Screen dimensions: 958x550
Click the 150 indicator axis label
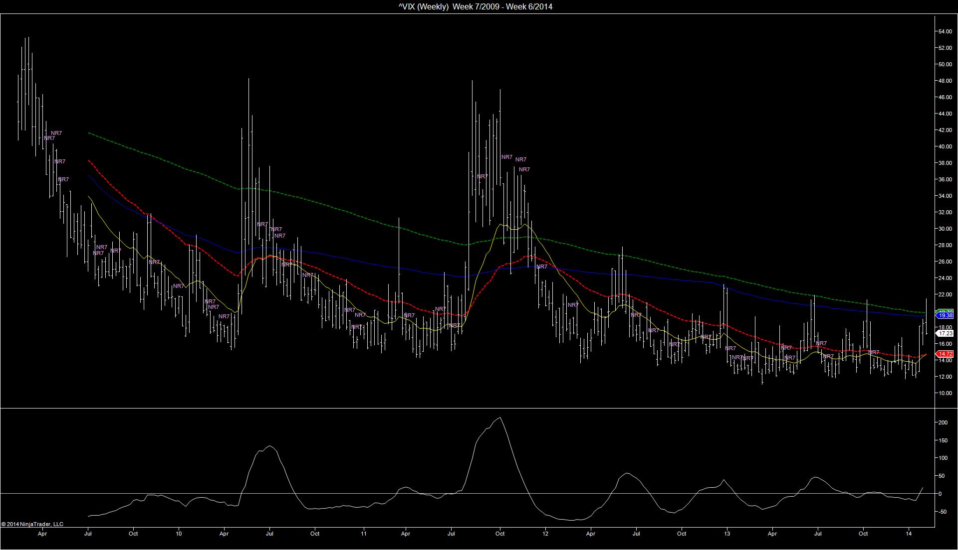943,440
